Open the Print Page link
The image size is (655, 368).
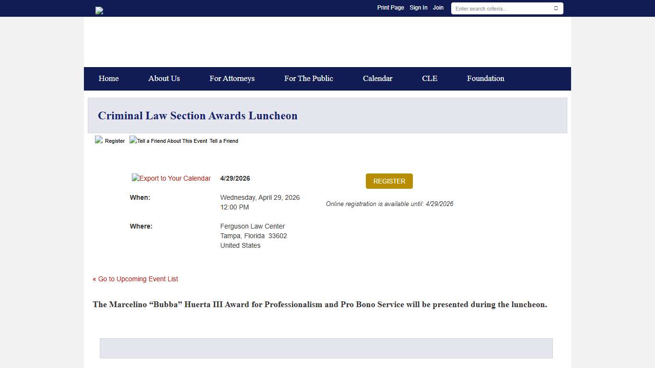pos(390,8)
